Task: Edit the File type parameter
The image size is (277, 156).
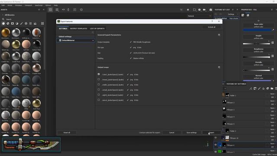Action: (131, 47)
